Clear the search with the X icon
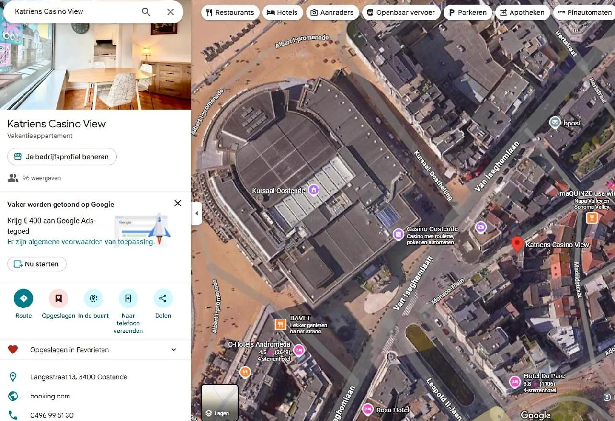The width and height of the screenshot is (615, 421). coord(171,12)
